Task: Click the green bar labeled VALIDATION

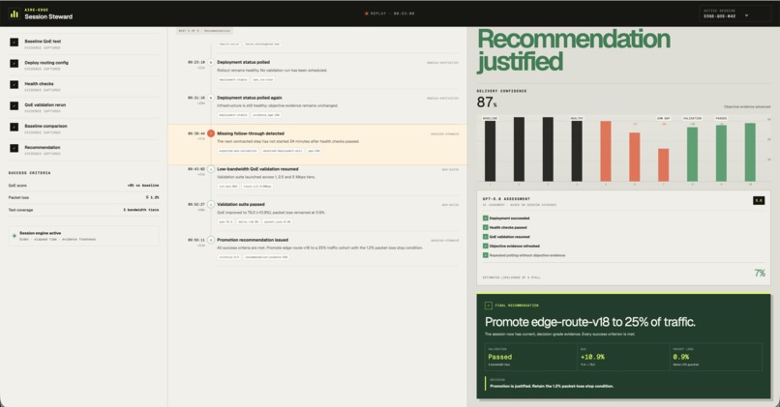Action: tap(692, 154)
